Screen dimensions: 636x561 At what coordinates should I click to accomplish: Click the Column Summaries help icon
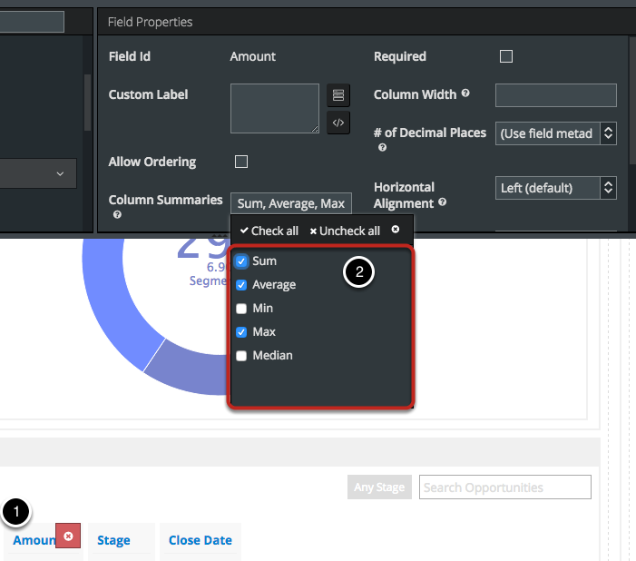coord(117,215)
